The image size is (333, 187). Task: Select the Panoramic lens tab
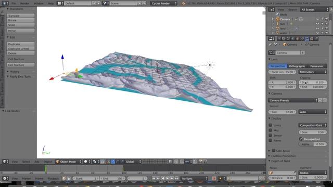pyautogui.click(x=317, y=66)
